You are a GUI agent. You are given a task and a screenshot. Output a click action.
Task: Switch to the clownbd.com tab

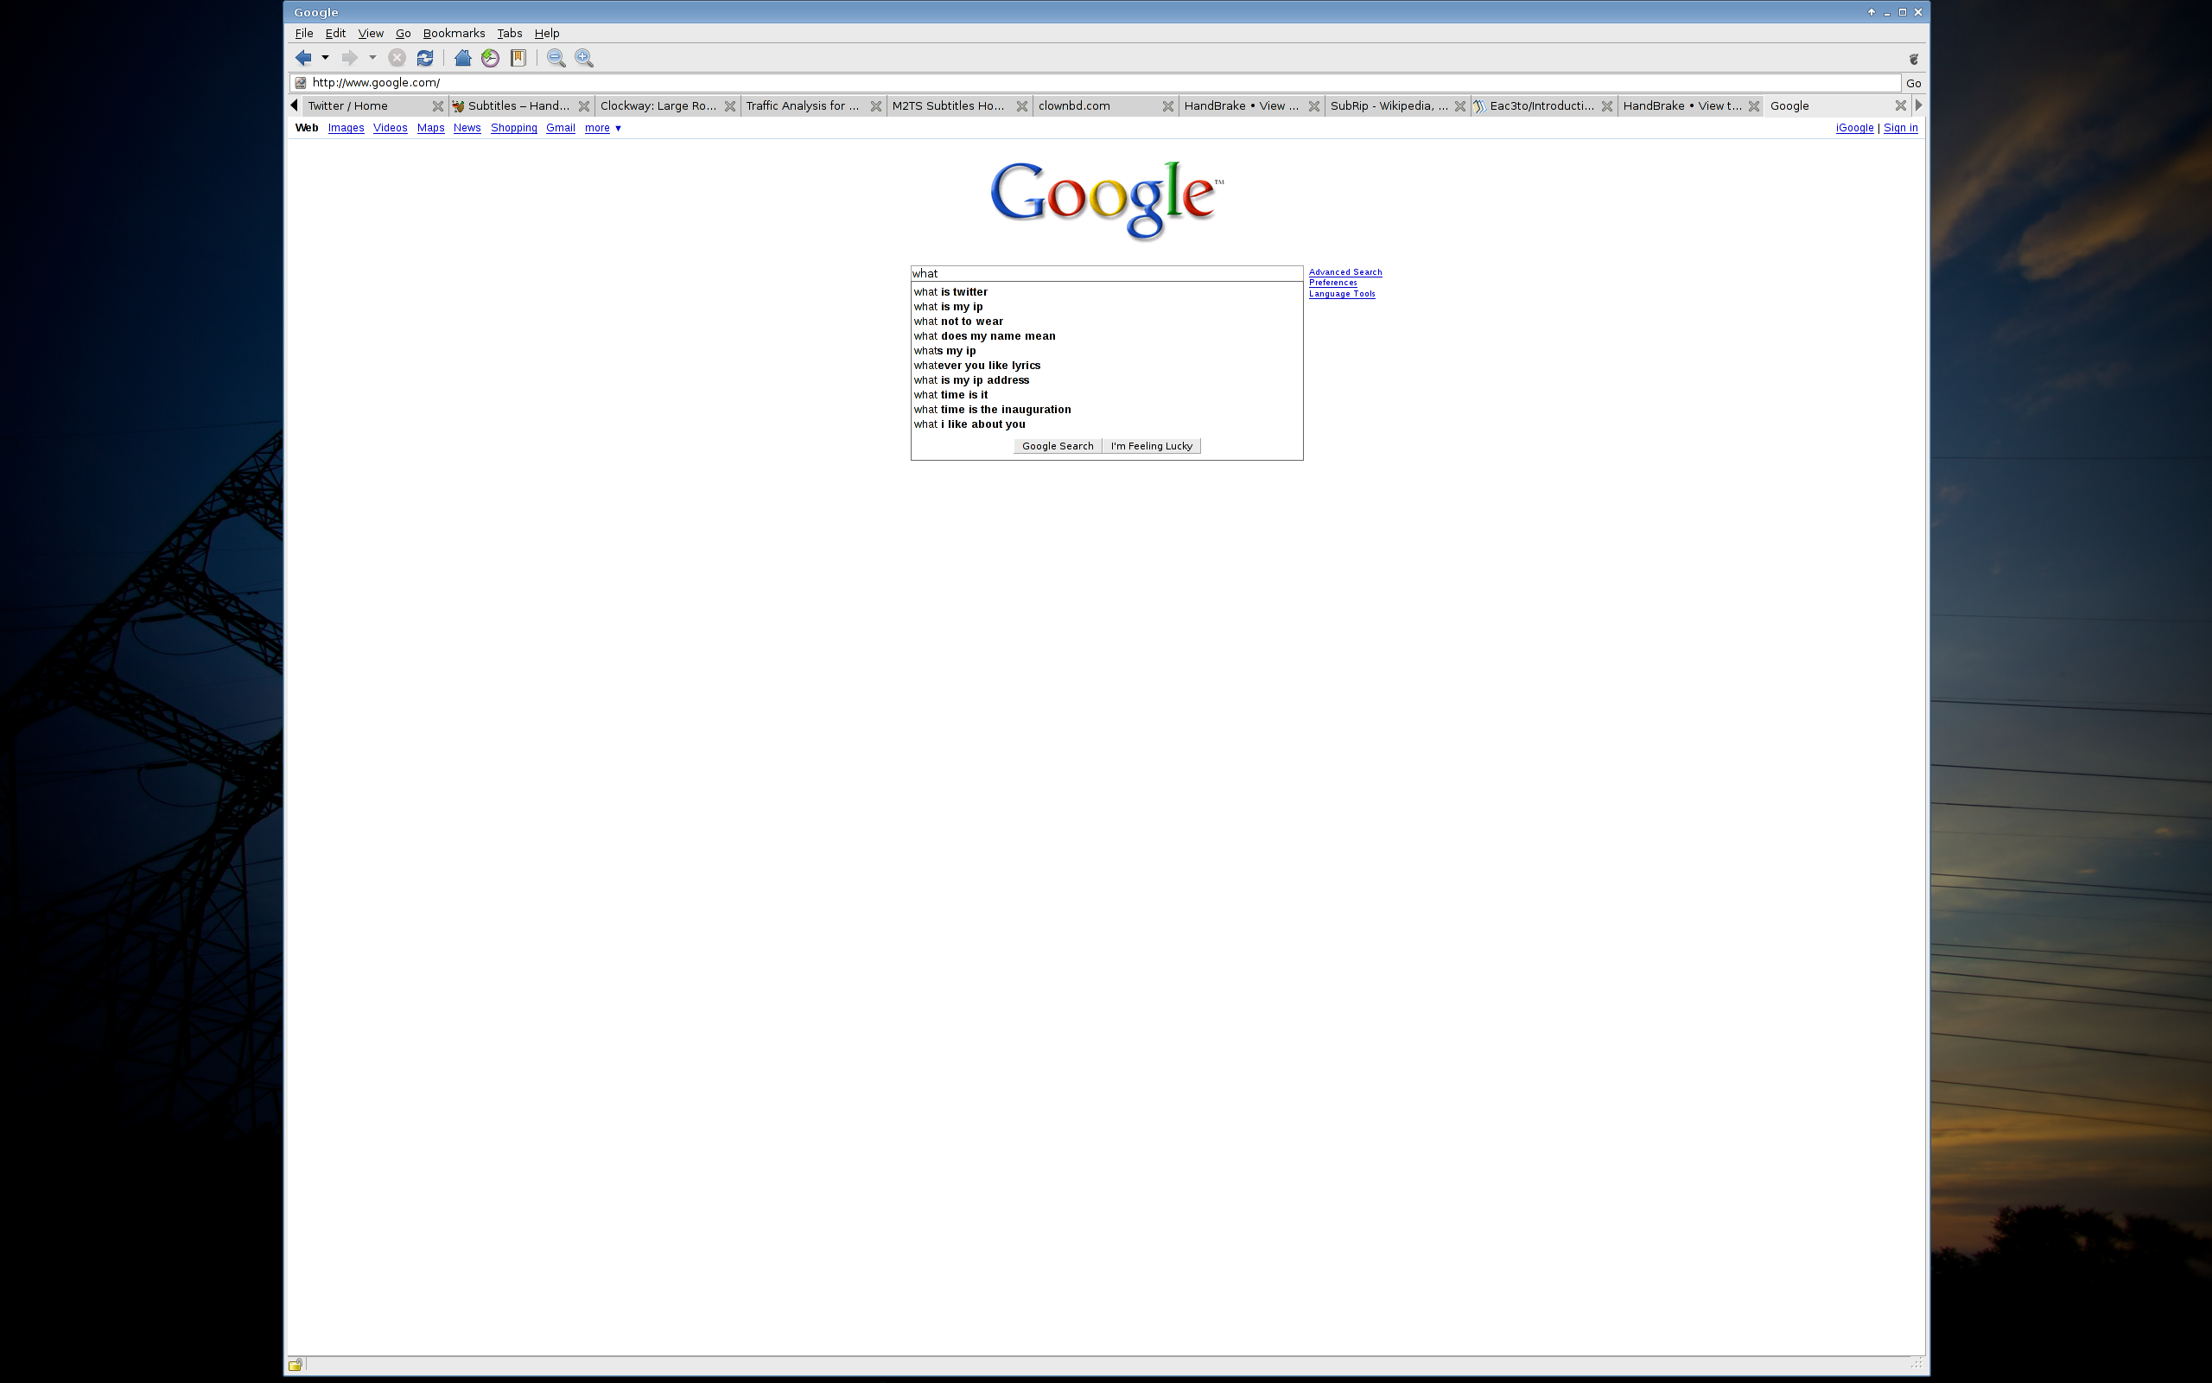pyautogui.click(x=1096, y=106)
